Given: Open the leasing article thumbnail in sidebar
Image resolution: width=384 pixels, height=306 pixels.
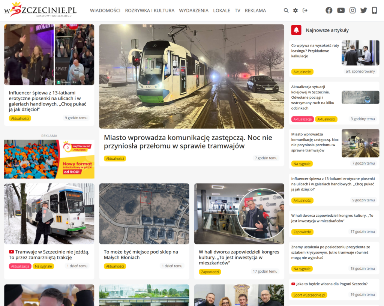Looking at the screenshot, I should pos(360,53).
